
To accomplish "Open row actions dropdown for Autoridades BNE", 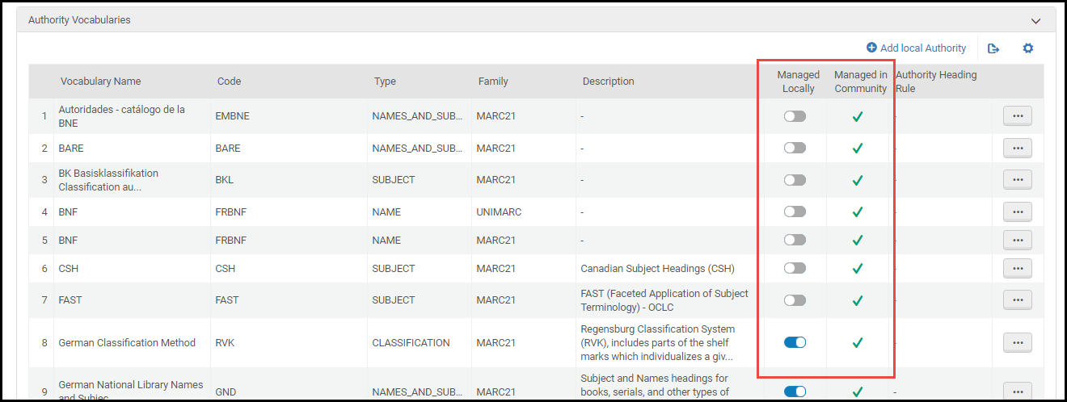I will [1017, 116].
